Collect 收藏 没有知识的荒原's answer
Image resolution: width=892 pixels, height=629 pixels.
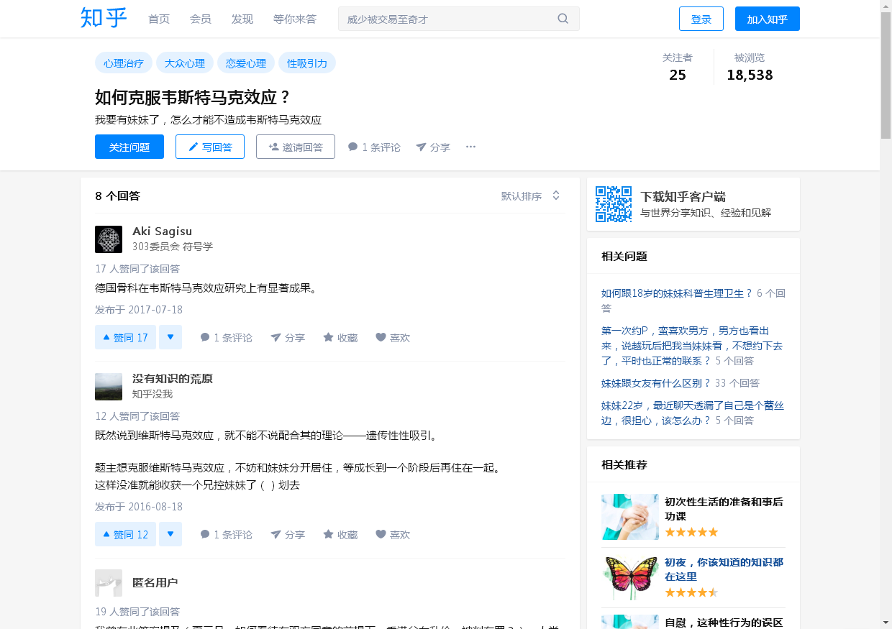340,534
